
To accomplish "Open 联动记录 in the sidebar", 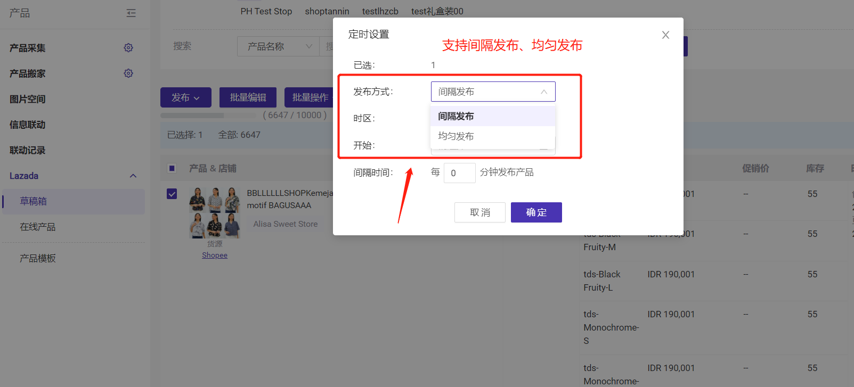I will [x=28, y=150].
